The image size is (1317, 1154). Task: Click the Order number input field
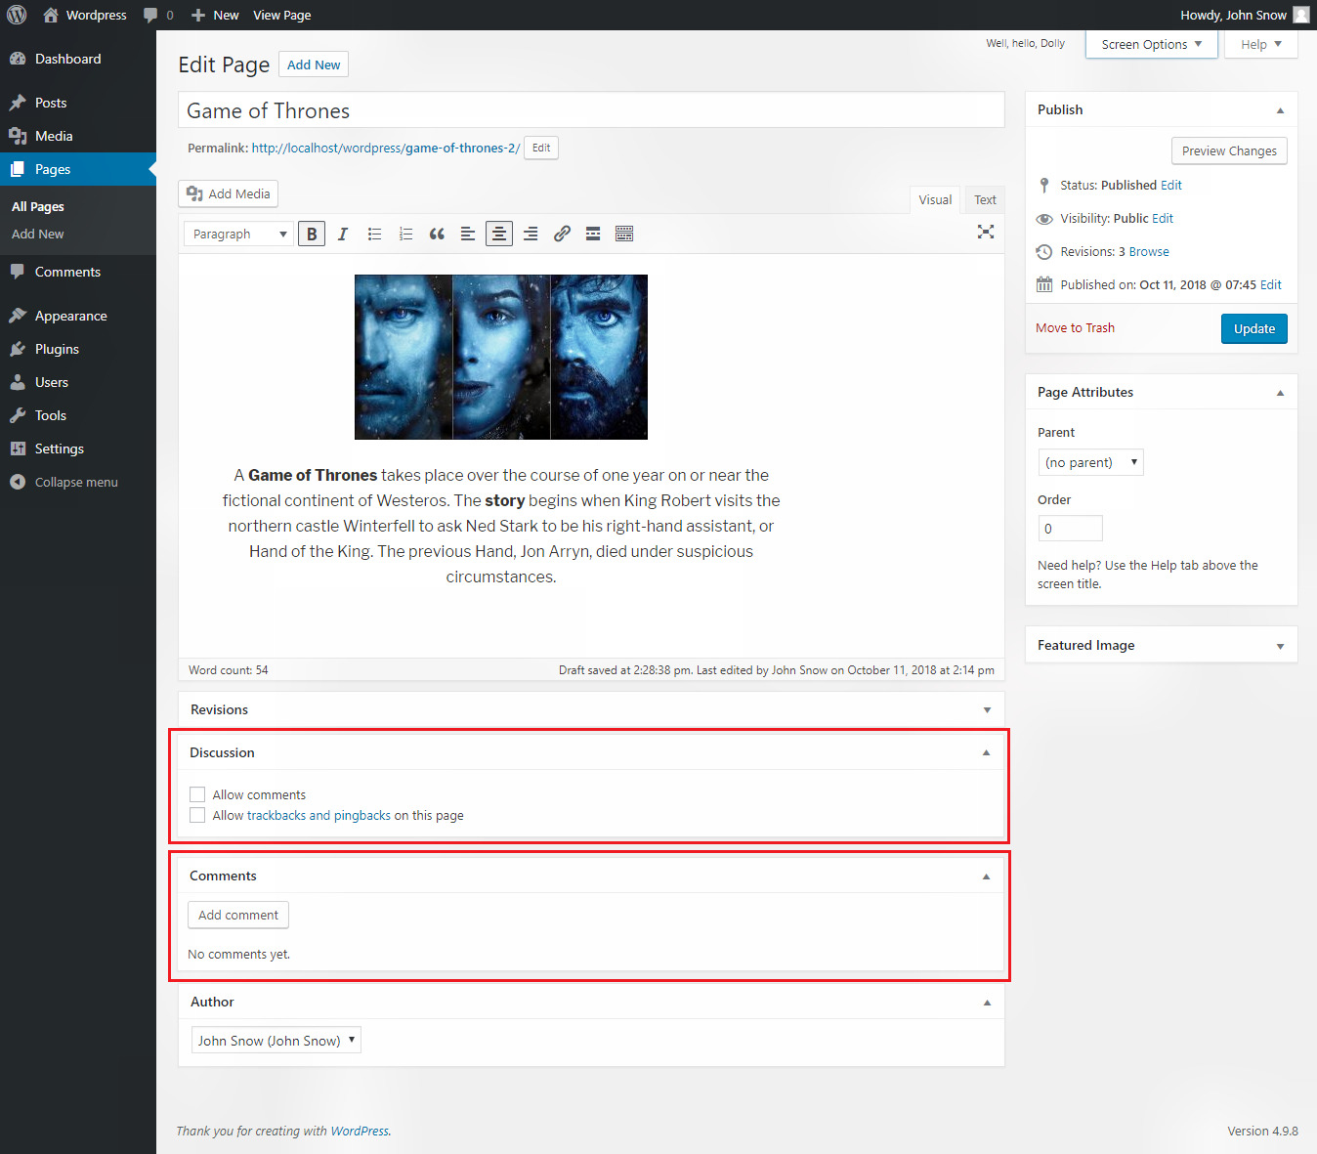pyautogui.click(x=1070, y=529)
